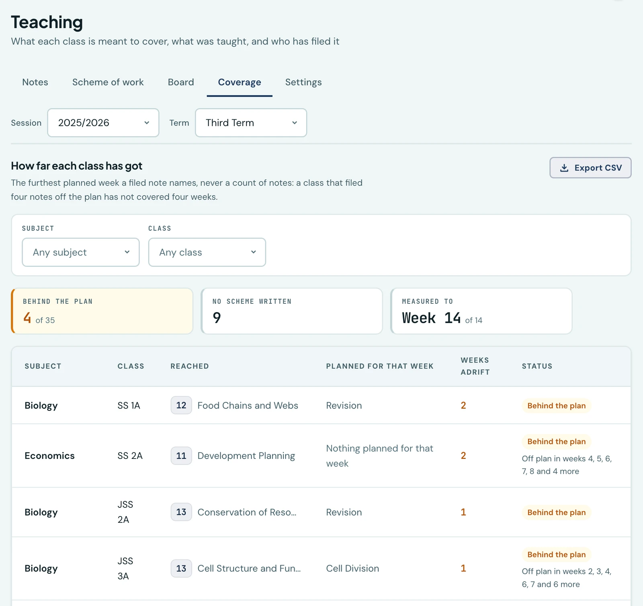This screenshot has height=606, width=643.
Task: Click Nothing planned for that week text
Action: click(379, 456)
